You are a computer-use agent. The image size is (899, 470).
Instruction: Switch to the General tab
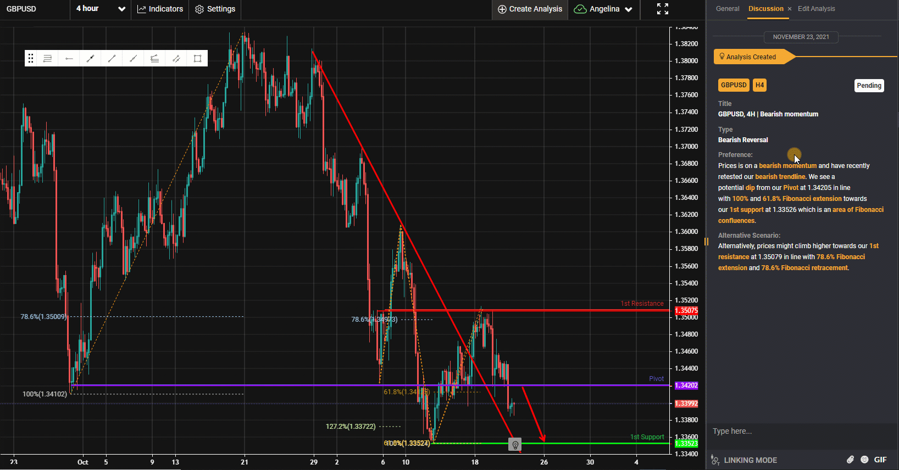click(x=728, y=9)
